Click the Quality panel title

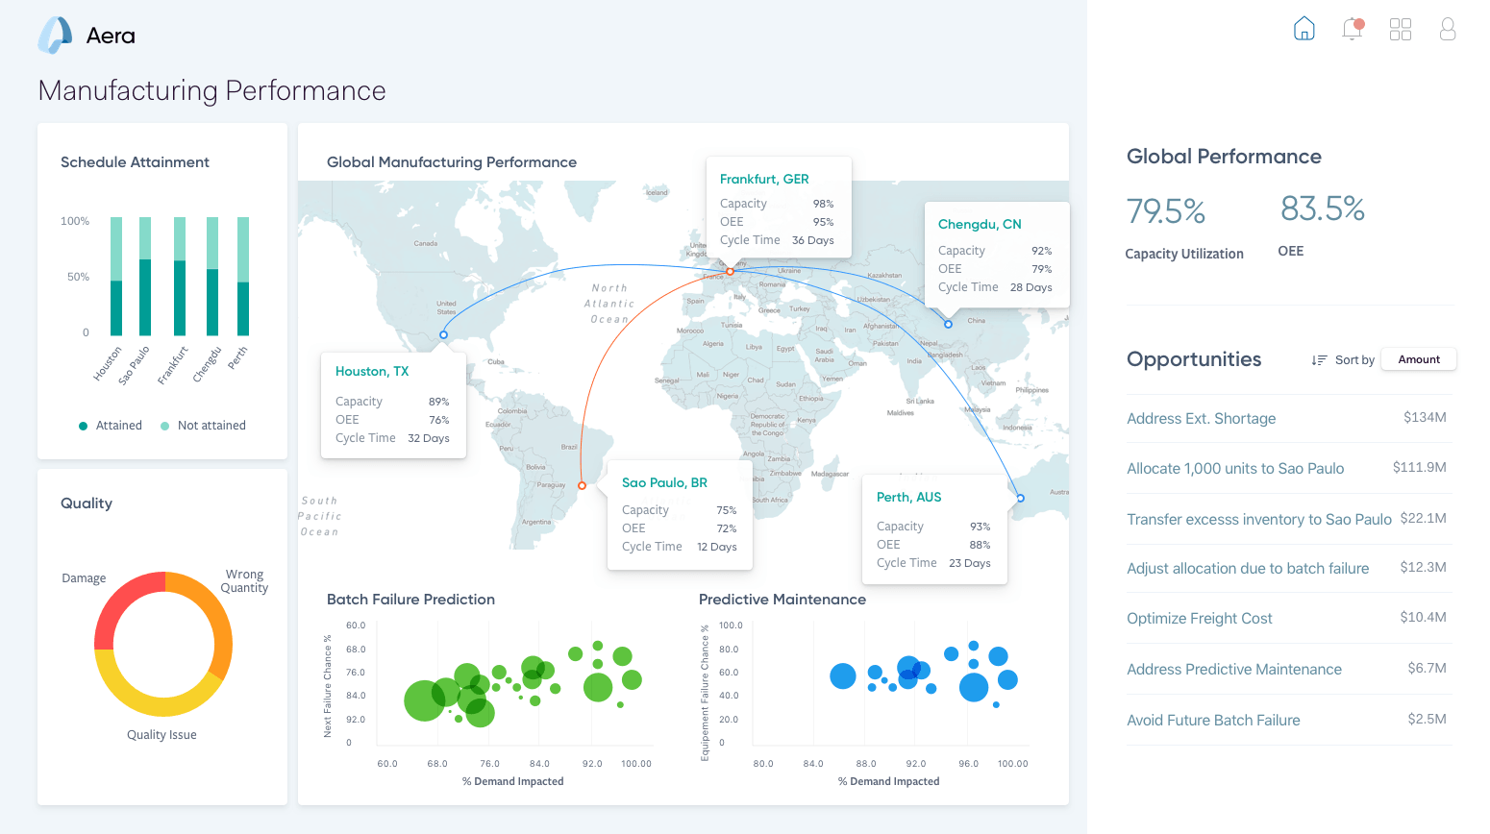click(87, 503)
